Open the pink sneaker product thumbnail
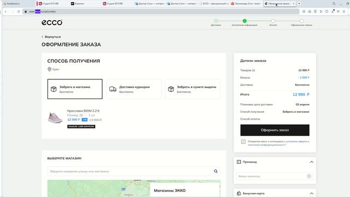 [55, 118]
